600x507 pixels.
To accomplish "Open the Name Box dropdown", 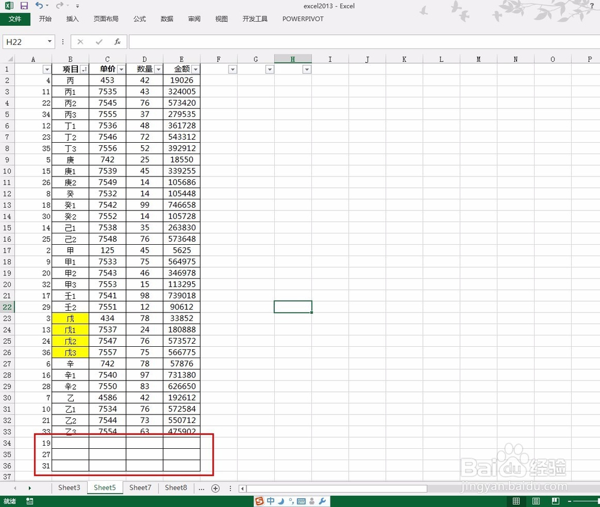I will pos(50,41).
